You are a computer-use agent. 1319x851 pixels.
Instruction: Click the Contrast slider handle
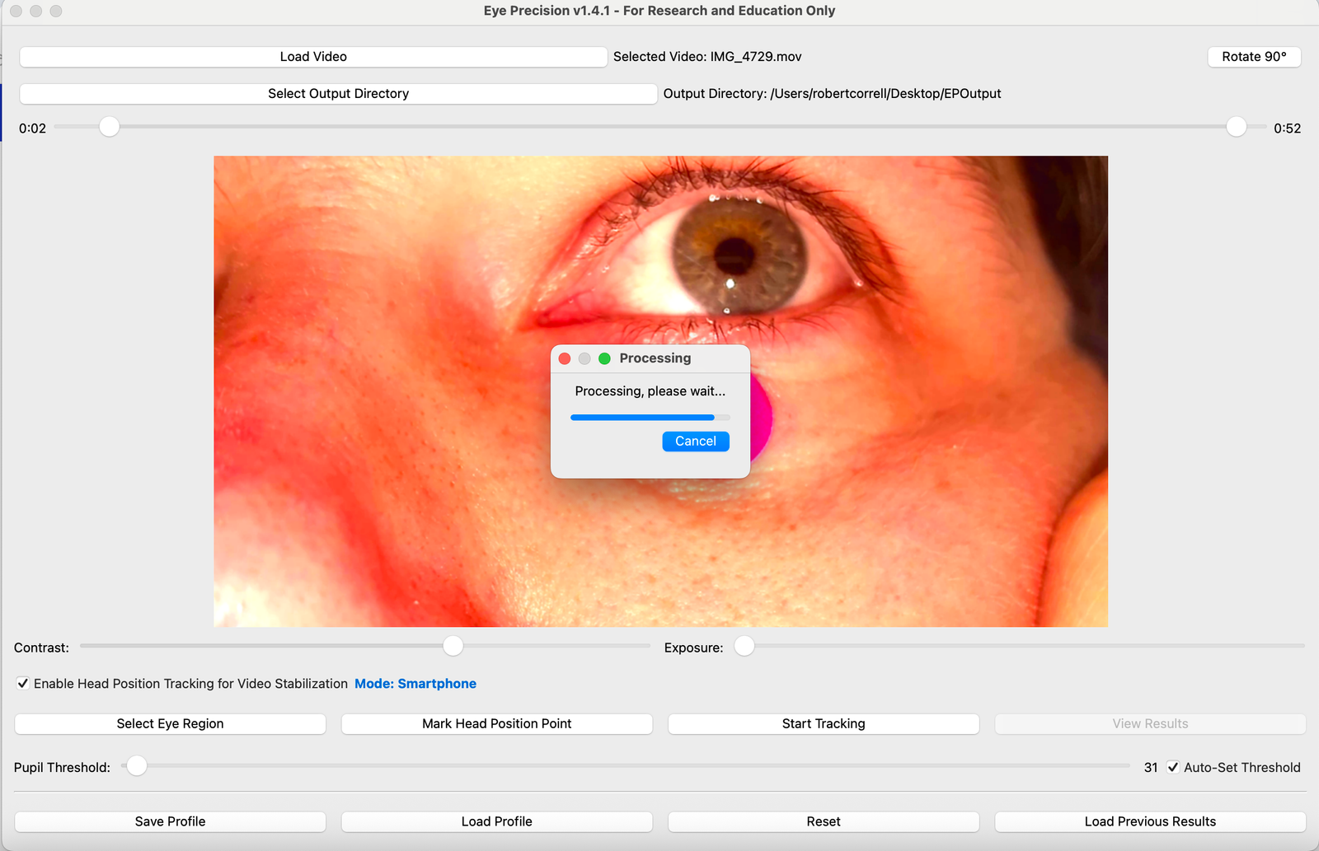[x=453, y=646]
